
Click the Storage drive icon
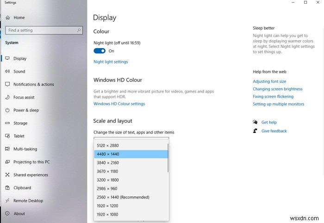pos(7,123)
